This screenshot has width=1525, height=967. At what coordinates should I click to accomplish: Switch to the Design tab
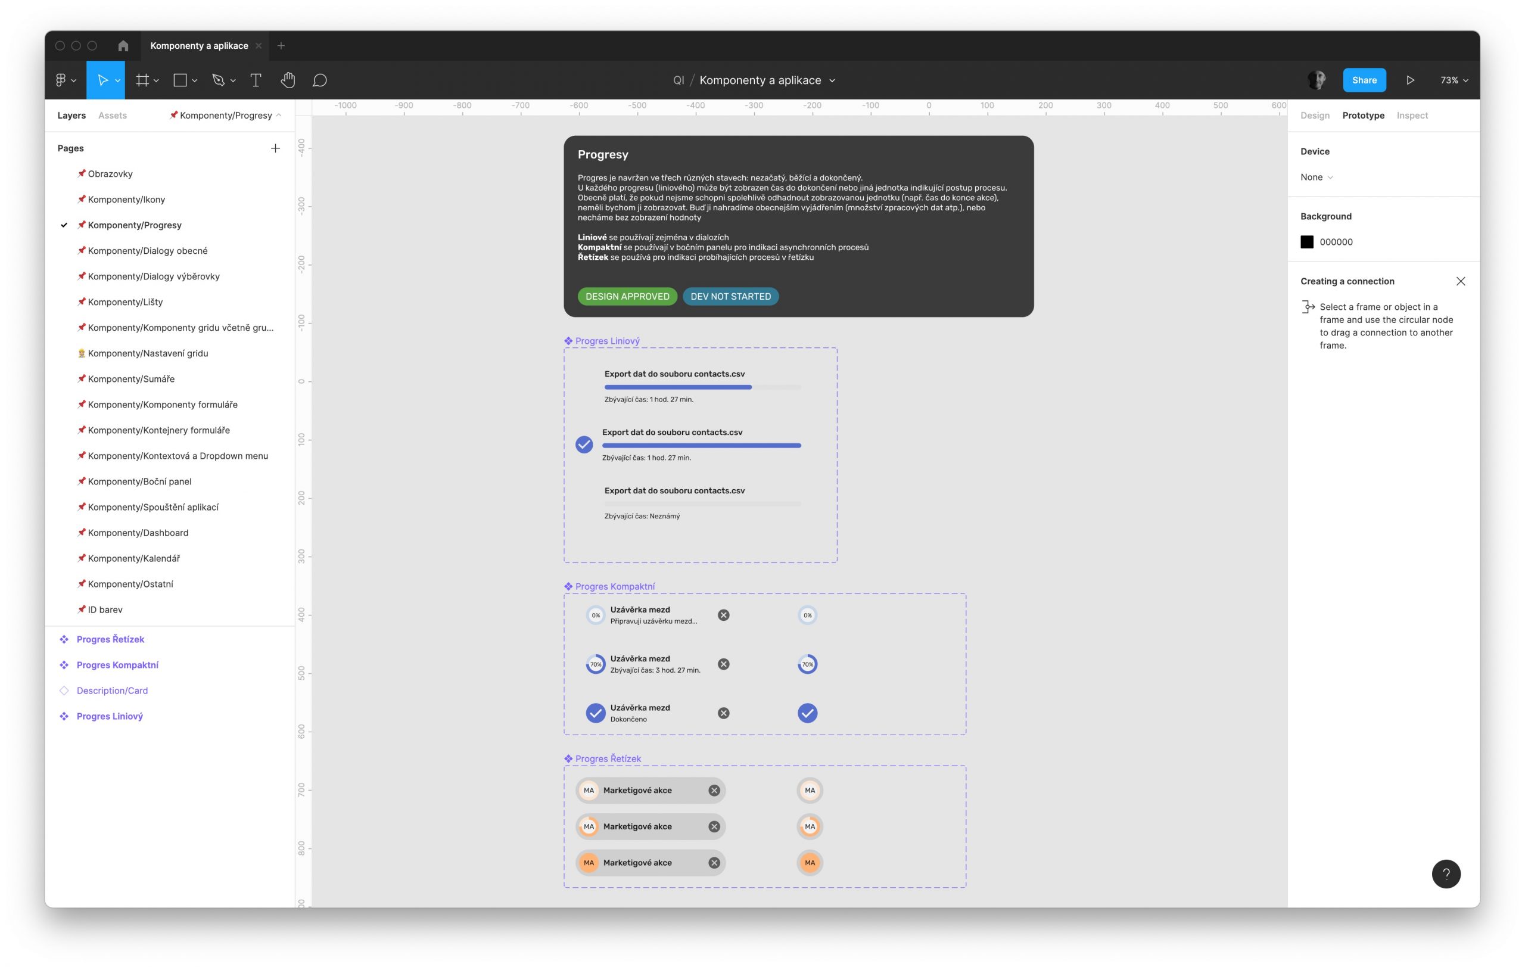tap(1315, 115)
